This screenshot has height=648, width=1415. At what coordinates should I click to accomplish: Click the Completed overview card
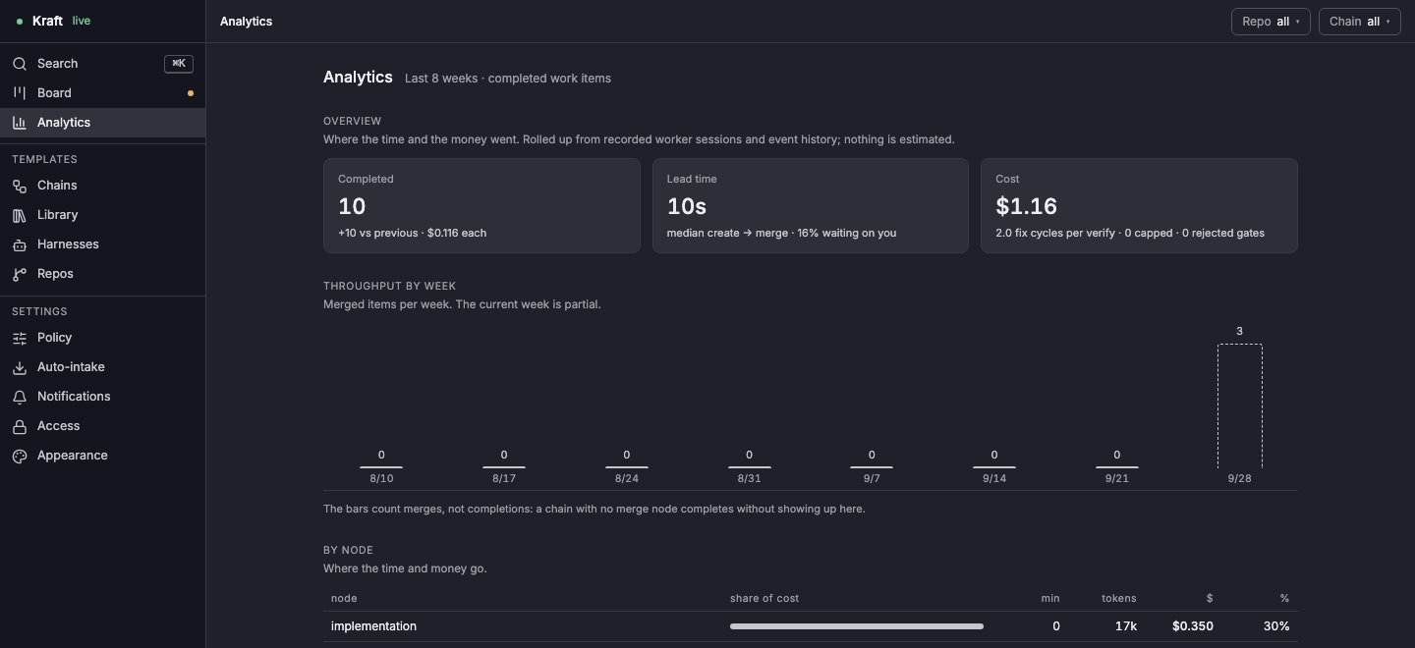[481, 206]
